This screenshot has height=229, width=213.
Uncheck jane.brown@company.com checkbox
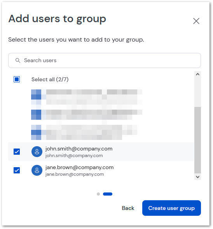(17, 170)
